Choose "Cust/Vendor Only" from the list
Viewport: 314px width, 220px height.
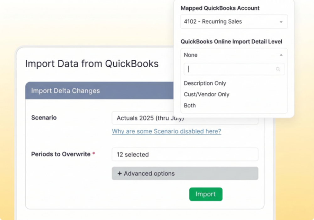206,94
